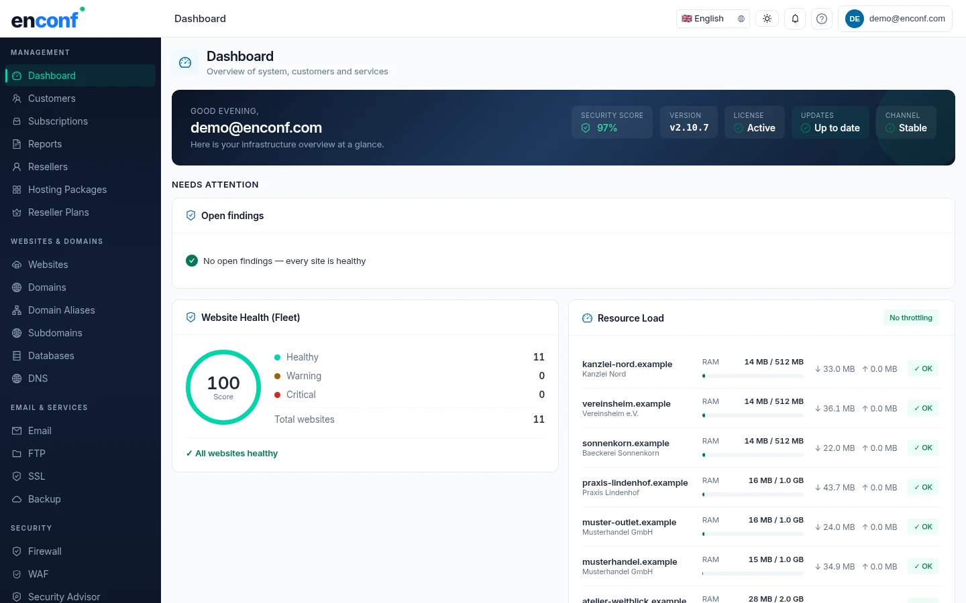
Task: Click the Critical legend row
Action: [x=409, y=395]
